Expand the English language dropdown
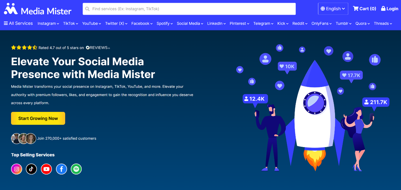The image size is (401, 190). pyautogui.click(x=333, y=9)
